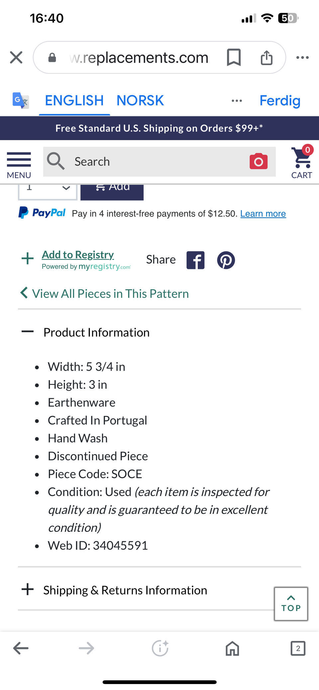
Task: Click PayPal Learn more link
Action: tap(263, 214)
